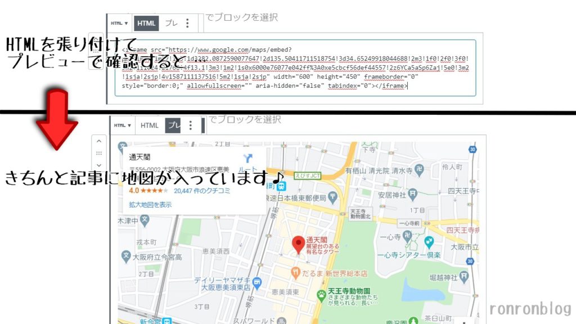
Task: Click 一心寺 temple marker
Action: [x=407, y=237]
